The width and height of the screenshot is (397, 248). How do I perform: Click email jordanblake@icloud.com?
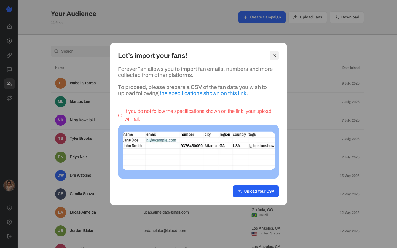164,231
